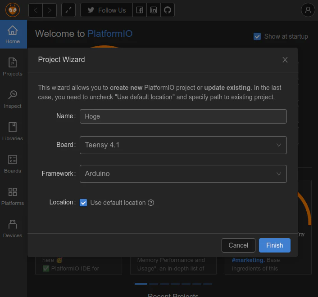Click the help question mark beside location
This screenshot has height=297, width=318.
(151, 203)
